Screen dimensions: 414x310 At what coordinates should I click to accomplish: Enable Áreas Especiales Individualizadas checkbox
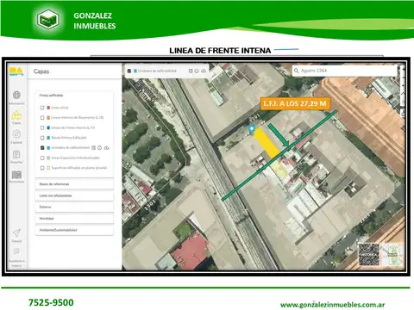pos(42,158)
